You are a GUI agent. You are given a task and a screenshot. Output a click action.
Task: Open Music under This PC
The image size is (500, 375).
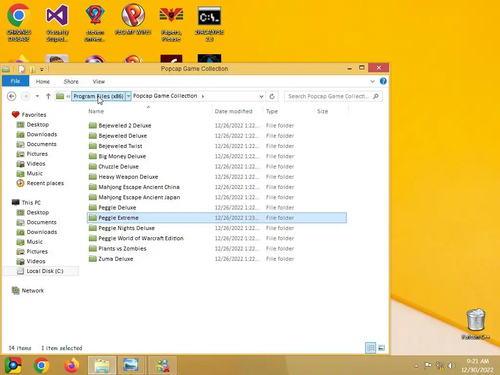[30, 242]
